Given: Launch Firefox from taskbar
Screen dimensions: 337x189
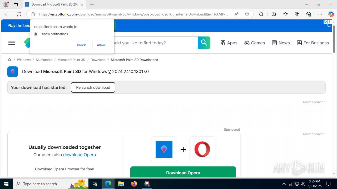Looking at the screenshot, I should (134, 184).
